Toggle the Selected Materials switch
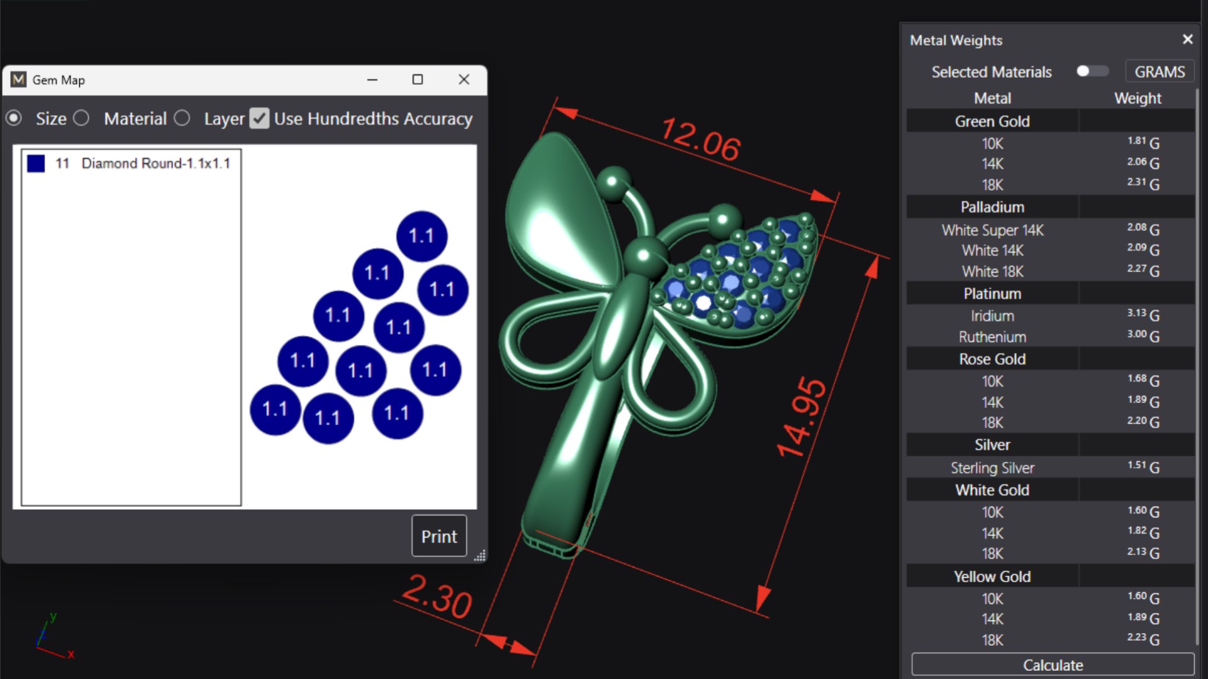 [1092, 71]
